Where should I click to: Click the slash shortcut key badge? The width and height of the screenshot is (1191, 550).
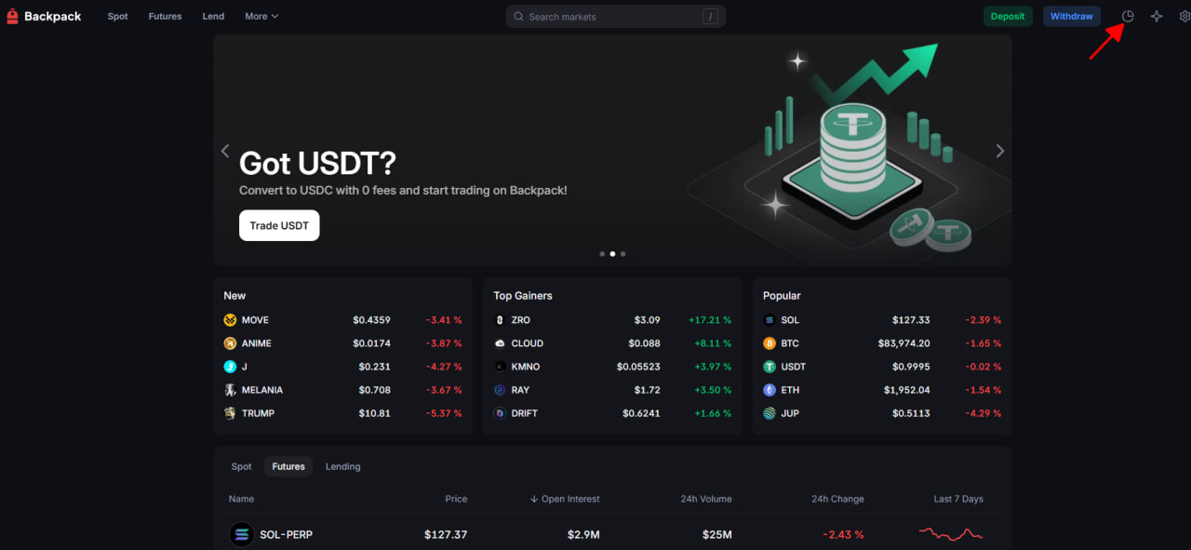click(x=710, y=17)
